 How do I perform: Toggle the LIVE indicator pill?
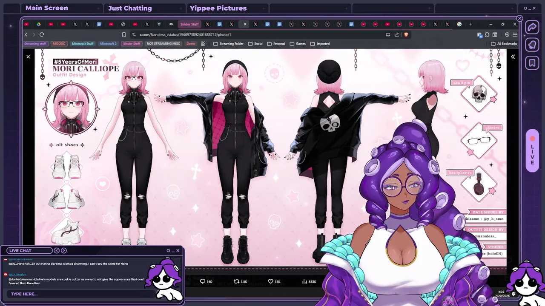pos(532,150)
